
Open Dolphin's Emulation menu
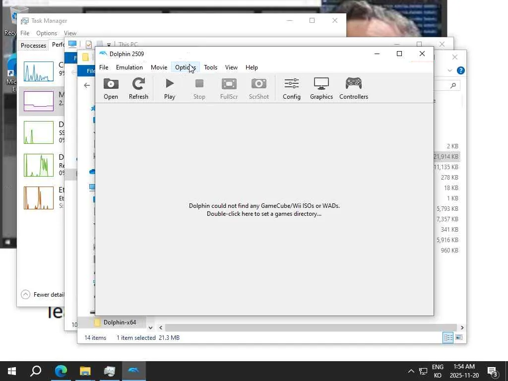point(129,67)
